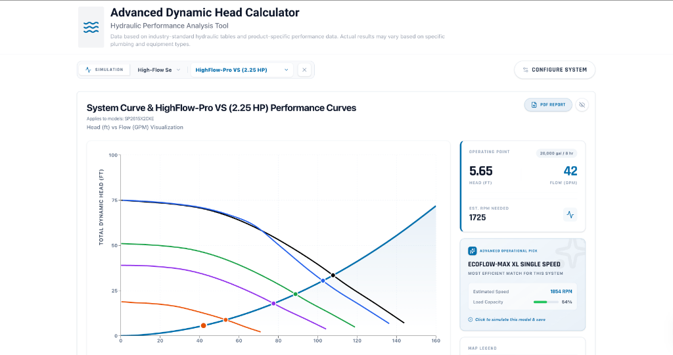Click the black curve intersection point marker
Viewport: 673px width, 355px height.
[x=333, y=275]
